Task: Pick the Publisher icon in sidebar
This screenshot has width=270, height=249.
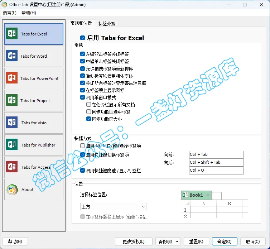Action: 12,145
